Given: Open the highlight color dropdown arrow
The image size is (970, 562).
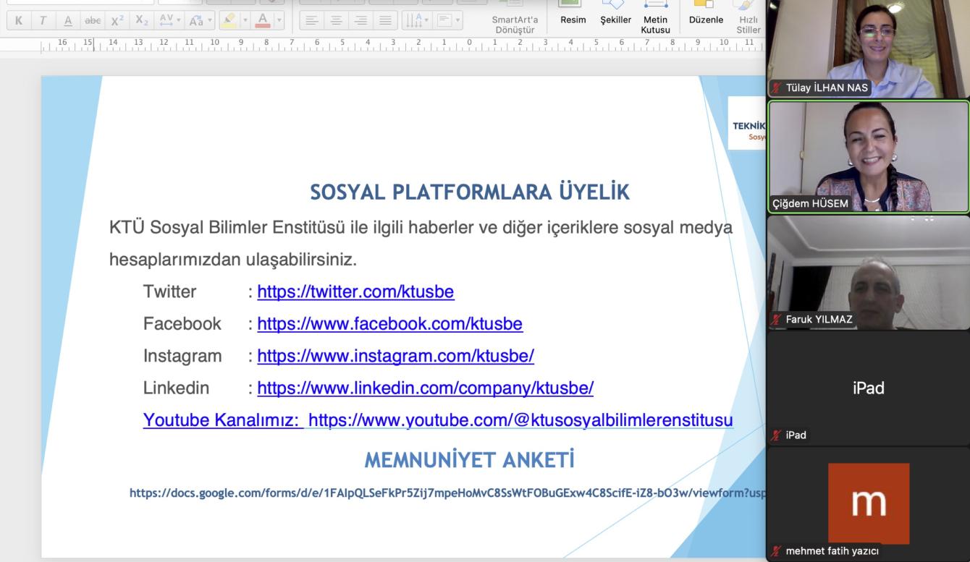Looking at the screenshot, I should 245,20.
